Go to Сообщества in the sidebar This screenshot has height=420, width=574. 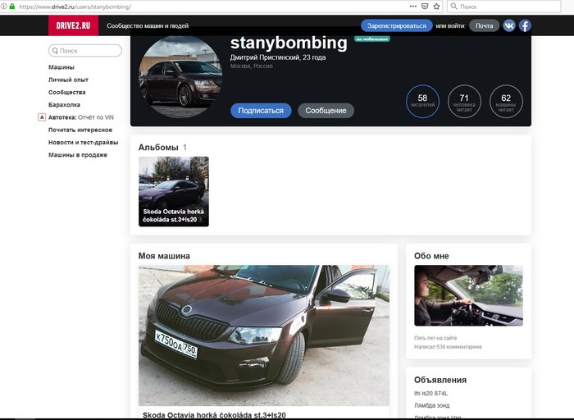pos(66,92)
